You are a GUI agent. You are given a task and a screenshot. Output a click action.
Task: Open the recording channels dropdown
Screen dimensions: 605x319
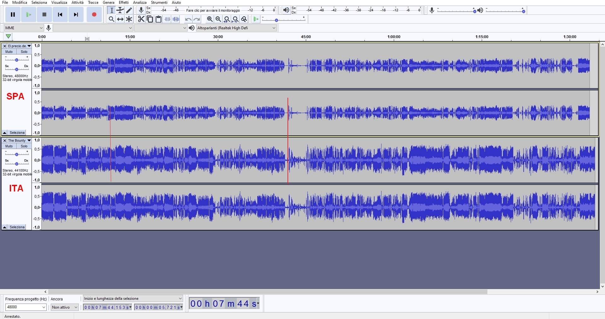pos(160,28)
